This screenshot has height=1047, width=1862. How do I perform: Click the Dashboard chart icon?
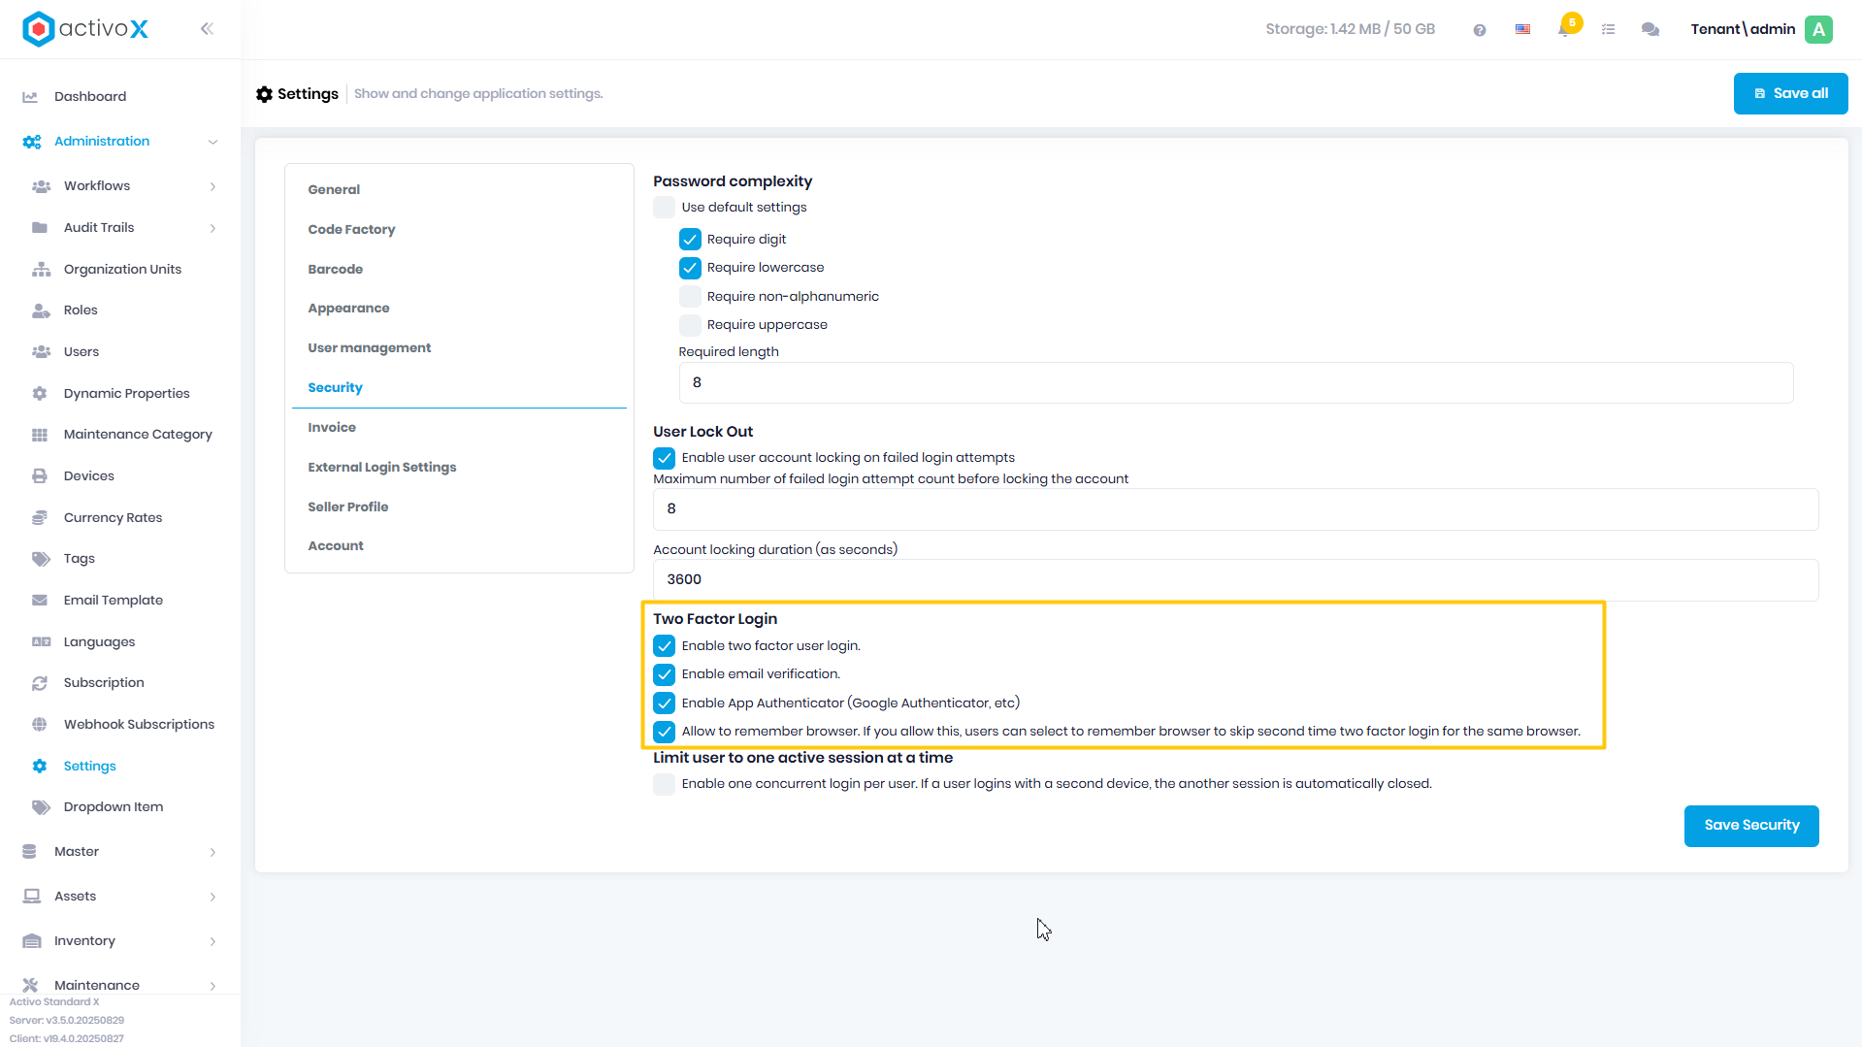tap(30, 97)
